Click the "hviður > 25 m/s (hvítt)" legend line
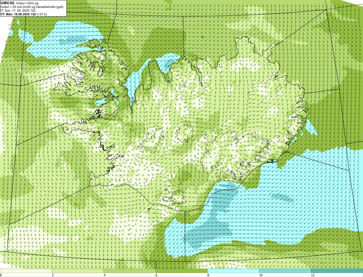 click(18, 7)
